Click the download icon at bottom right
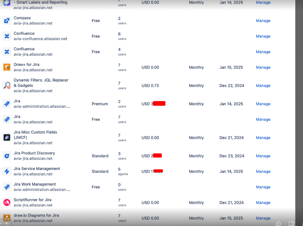This screenshot has width=303, height=226. tap(278, 224)
